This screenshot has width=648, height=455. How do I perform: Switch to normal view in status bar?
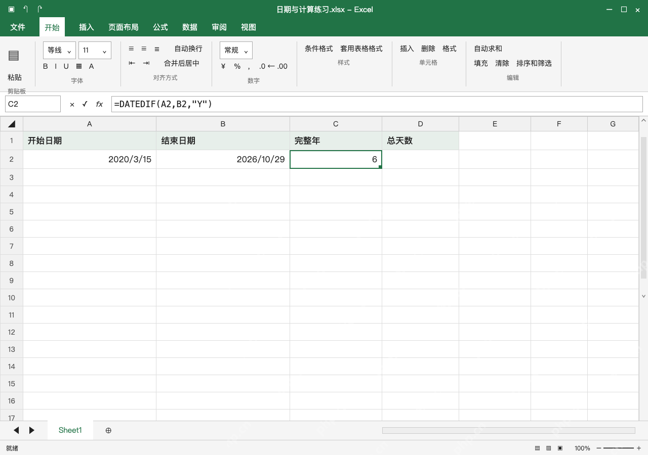pyautogui.click(x=538, y=448)
